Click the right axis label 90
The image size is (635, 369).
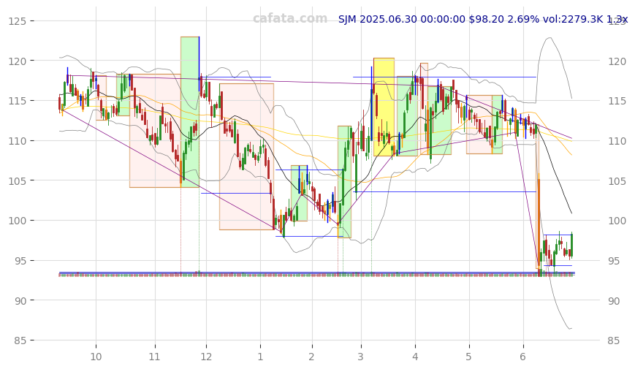click(x=614, y=301)
